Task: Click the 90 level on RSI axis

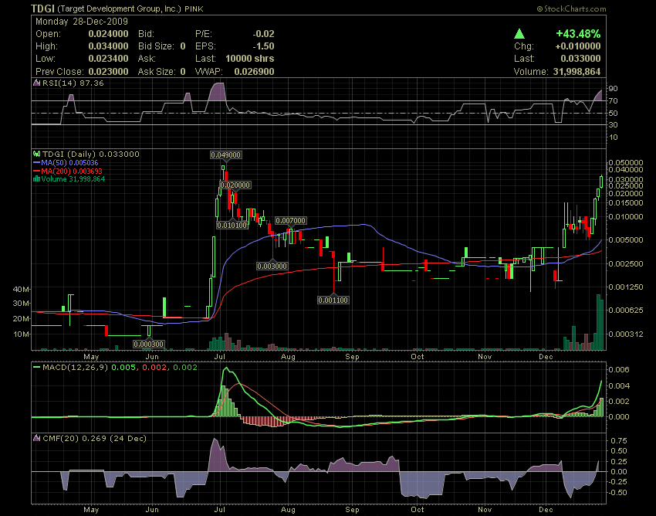Action: 613,88
